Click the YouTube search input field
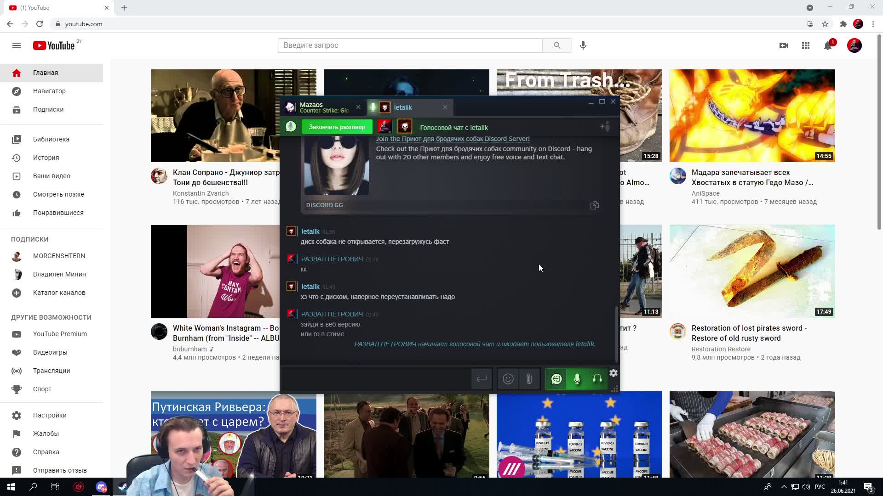The width and height of the screenshot is (883, 496). [x=410, y=45]
